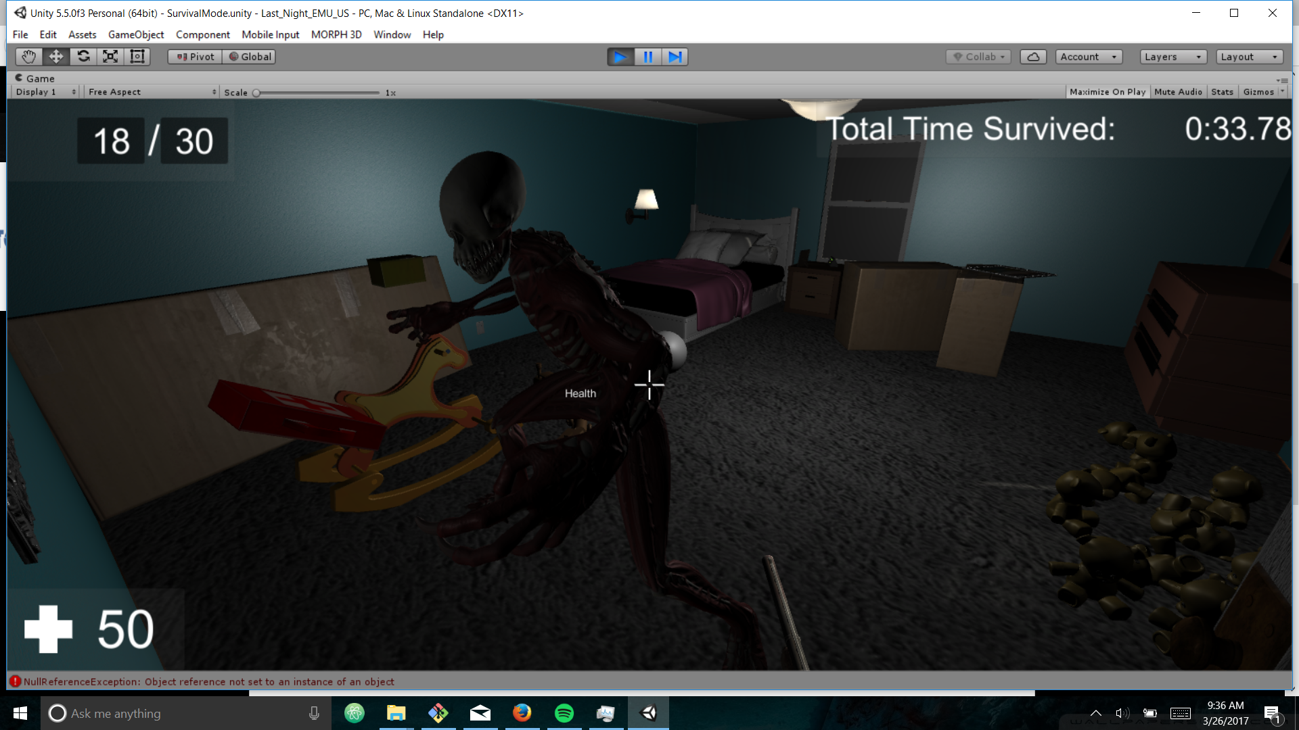Step forward one frame

click(x=675, y=57)
